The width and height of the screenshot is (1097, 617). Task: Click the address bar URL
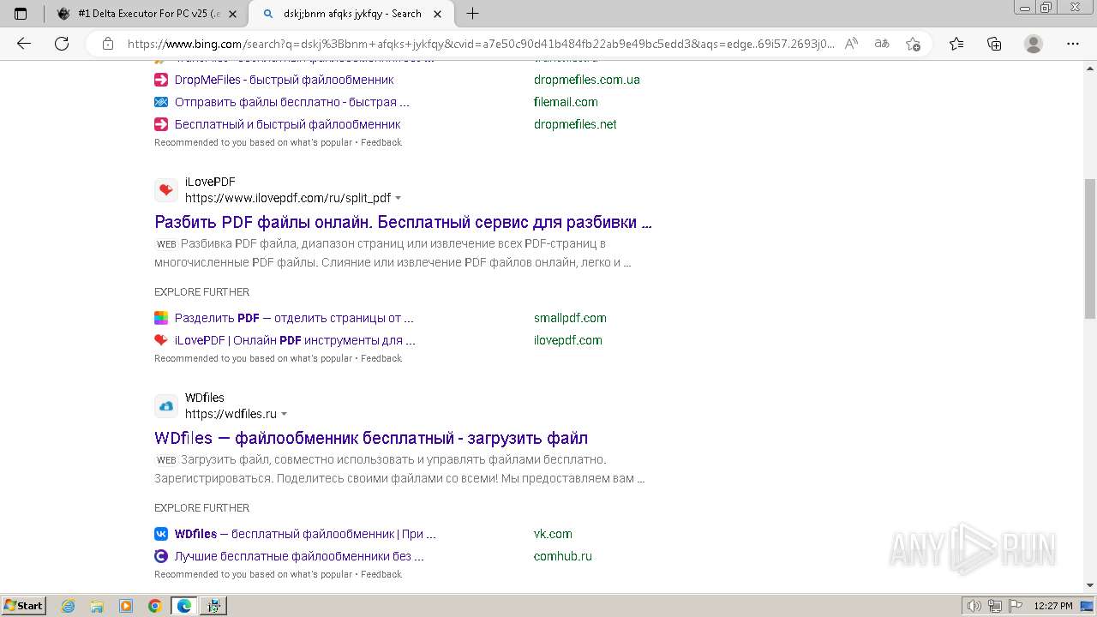click(480, 44)
